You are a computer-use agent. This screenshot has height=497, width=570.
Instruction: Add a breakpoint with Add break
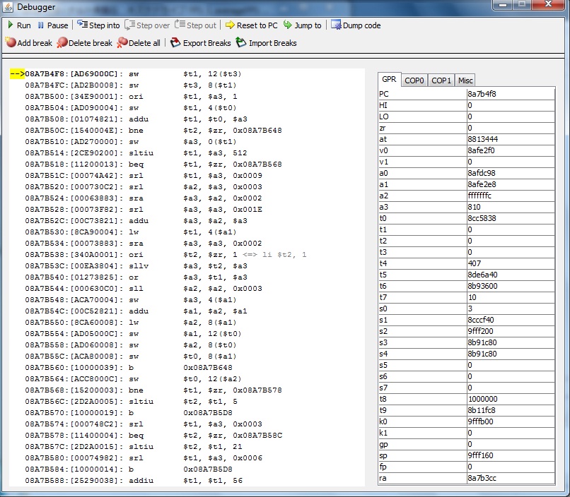11,43
